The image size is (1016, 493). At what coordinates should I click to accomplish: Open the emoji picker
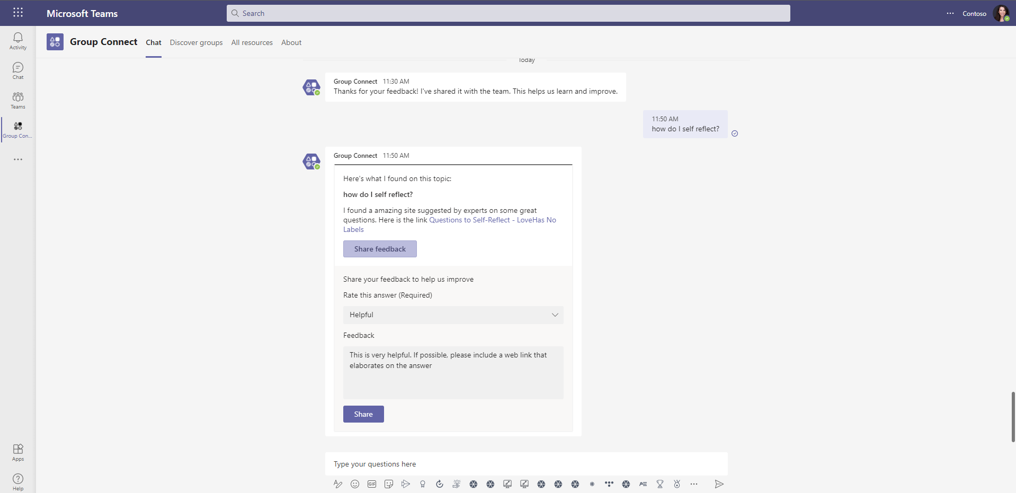pos(355,484)
